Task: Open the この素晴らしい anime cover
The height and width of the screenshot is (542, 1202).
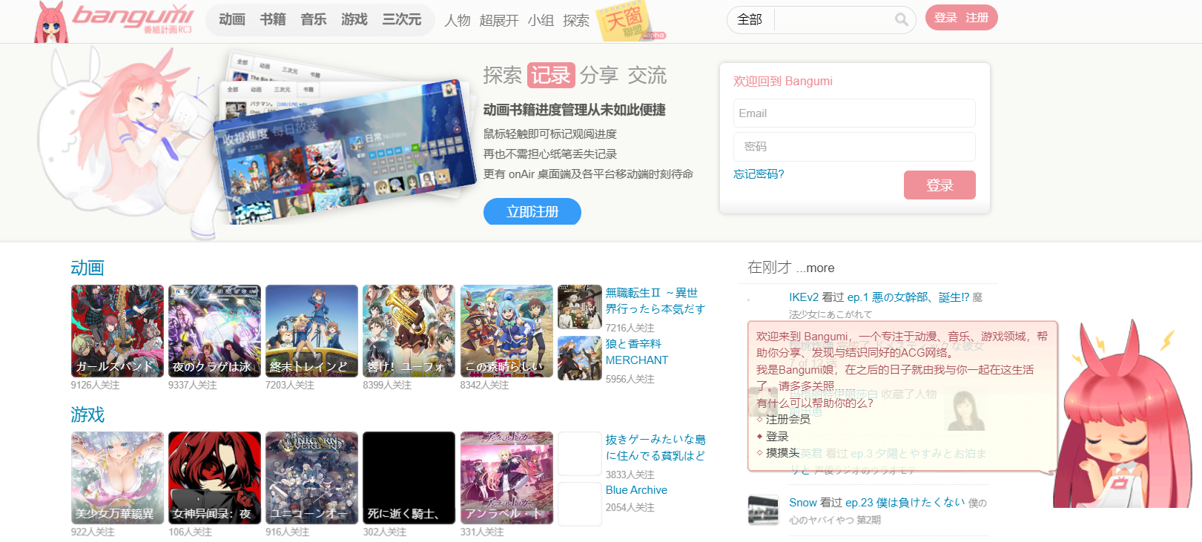Action: (506, 331)
